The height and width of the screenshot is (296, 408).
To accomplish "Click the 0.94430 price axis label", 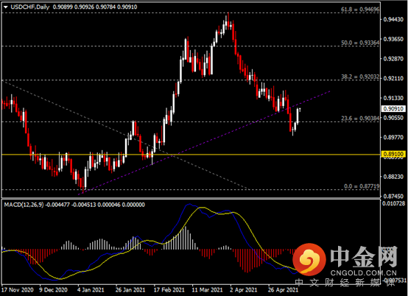I will click(x=393, y=19).
